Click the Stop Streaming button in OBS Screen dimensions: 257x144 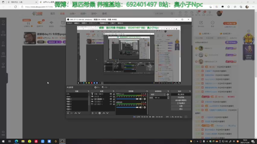point(181,94)
